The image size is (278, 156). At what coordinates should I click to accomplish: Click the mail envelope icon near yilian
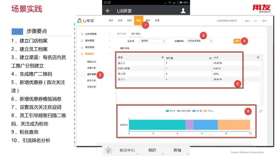255,21
